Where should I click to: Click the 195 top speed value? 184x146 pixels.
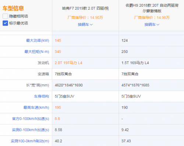coord(58,107)
